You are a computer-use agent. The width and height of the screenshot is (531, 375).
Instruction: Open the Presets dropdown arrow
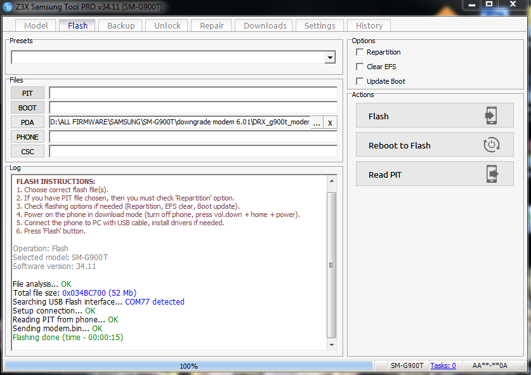pos(330,57)
